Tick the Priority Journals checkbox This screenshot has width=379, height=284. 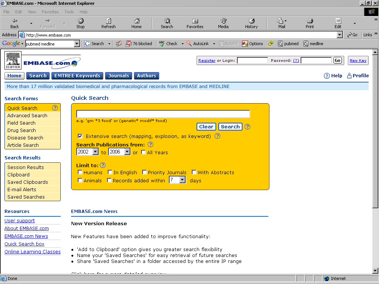point(144,172)
